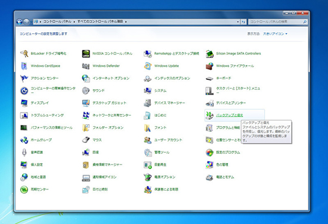Open the サウンド speaker icon

pyautogui.click(x=86, y=91)
